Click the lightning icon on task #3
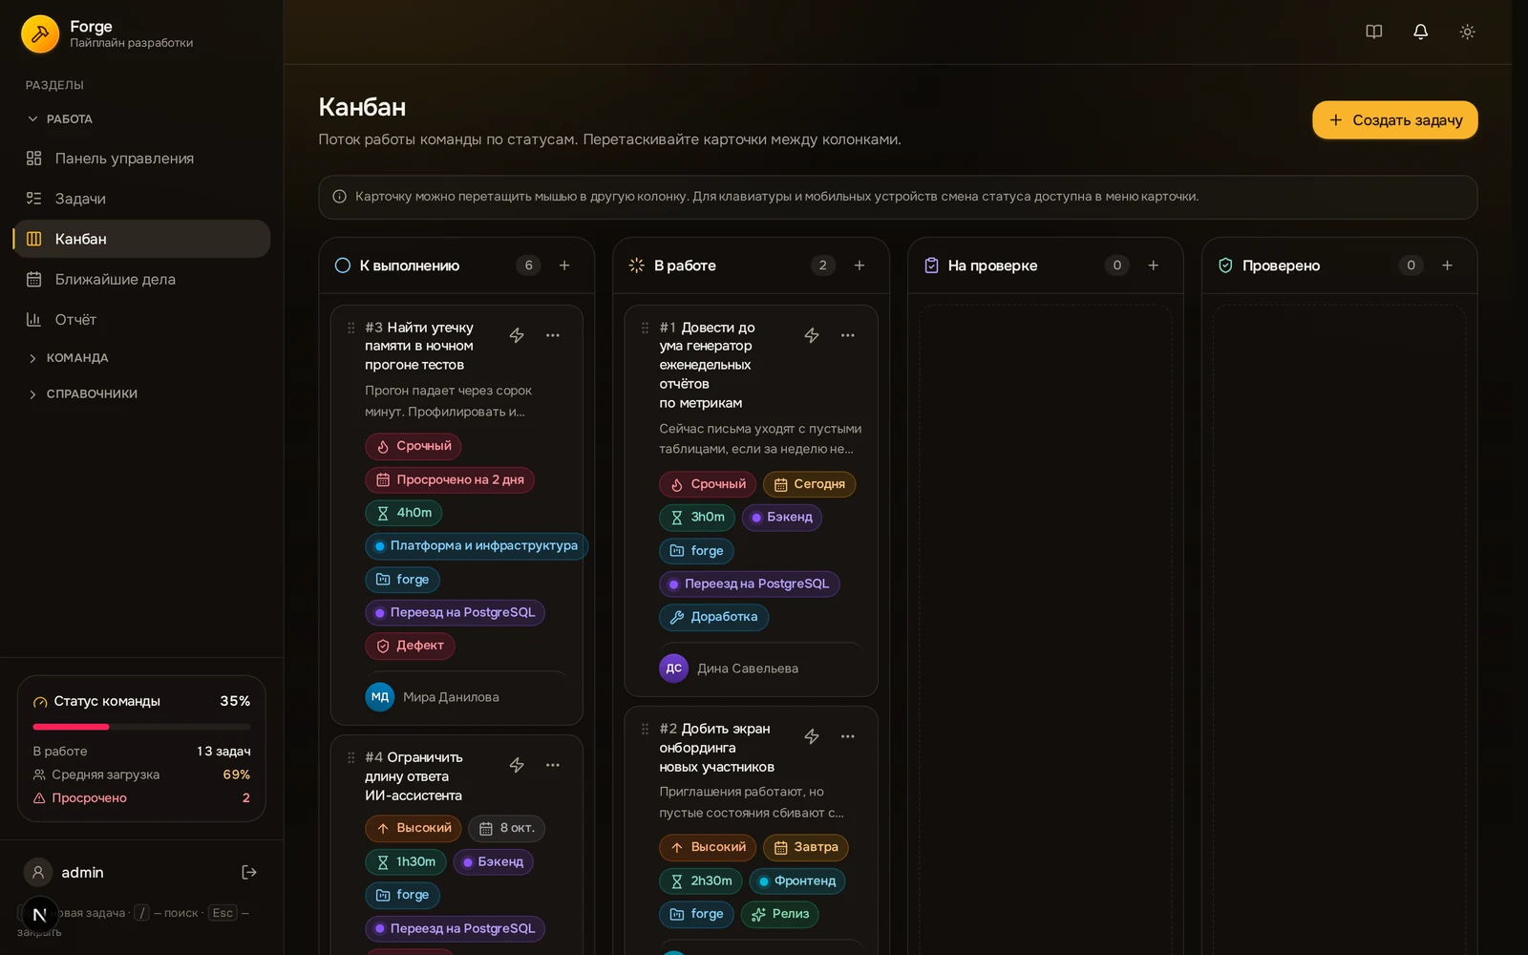Screen dimensions: 1528x955 (x=517, y=335)
